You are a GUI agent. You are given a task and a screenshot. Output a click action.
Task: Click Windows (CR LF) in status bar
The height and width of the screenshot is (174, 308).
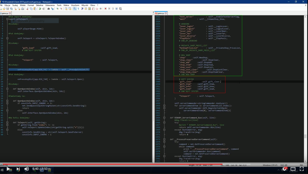click(x=270, y=165)
